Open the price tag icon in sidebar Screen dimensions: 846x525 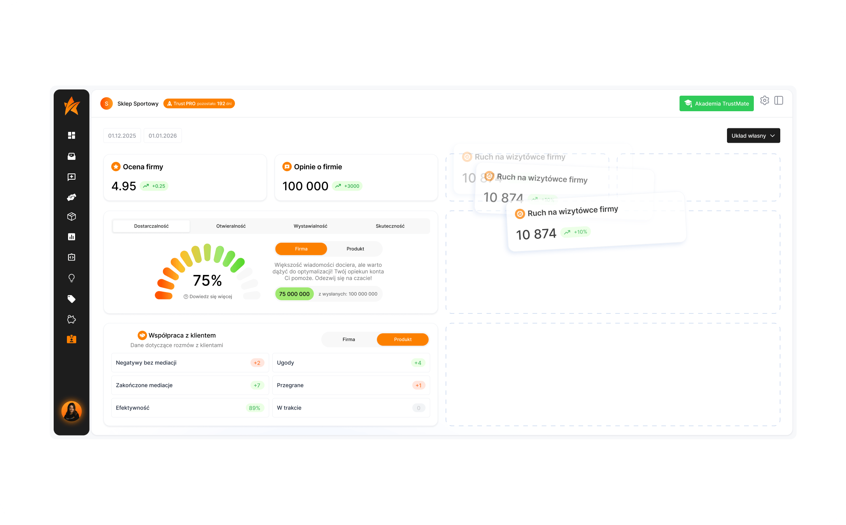[x=72, y=299]
